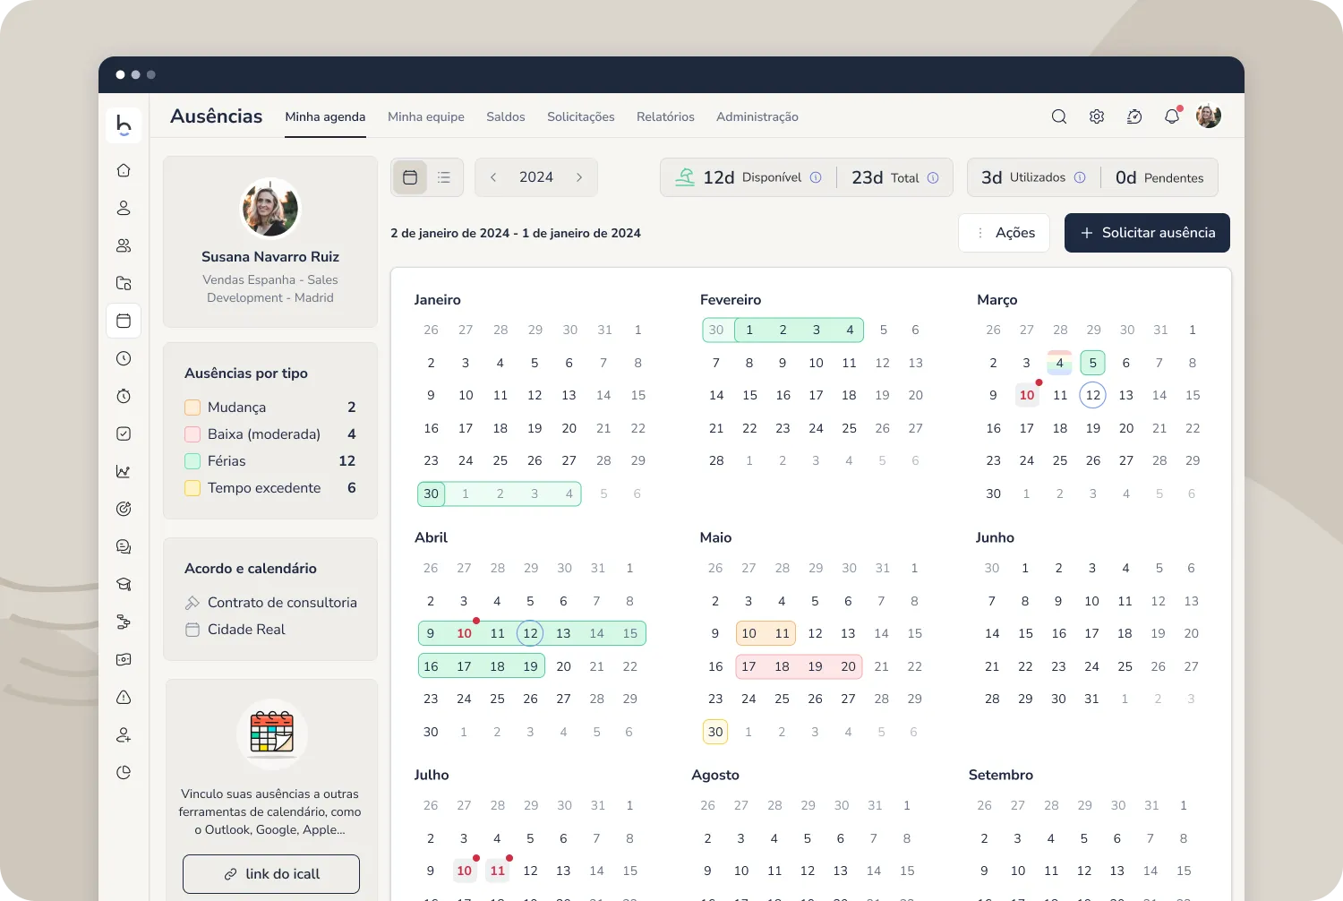The image size is (1343, 901).
Task: Open notifications bell icon
Action: click(1172, 116)
